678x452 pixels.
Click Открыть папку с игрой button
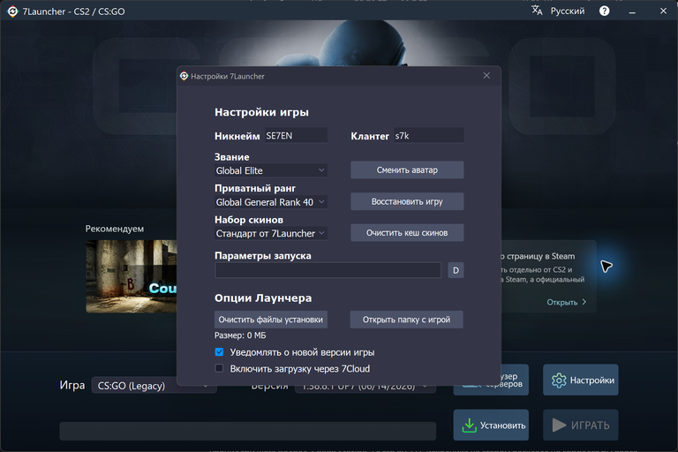[406, 320]
